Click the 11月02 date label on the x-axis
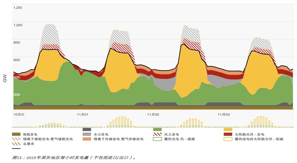This screenshot has height=163, width=297. coord(153,114)
